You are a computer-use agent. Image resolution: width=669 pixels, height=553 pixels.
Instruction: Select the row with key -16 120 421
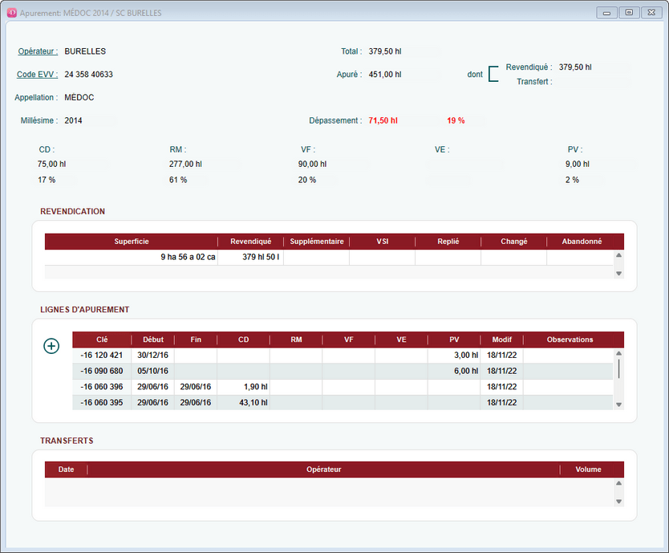click(x=102, y=356)
